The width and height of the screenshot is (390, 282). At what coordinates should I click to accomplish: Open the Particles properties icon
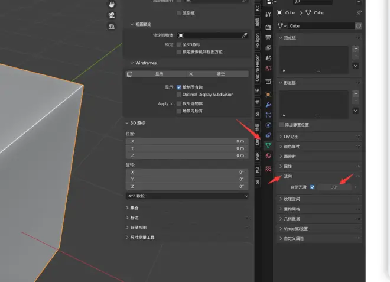coord(268,115)
